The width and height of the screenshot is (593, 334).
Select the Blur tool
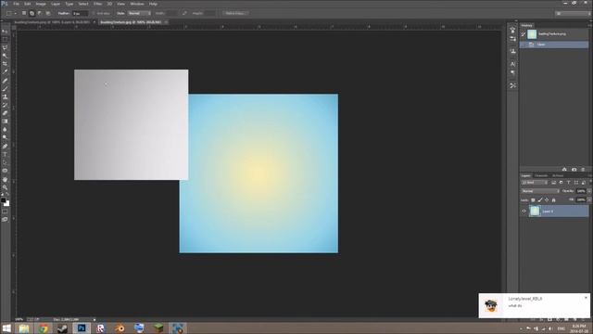[x=5, y=130]
